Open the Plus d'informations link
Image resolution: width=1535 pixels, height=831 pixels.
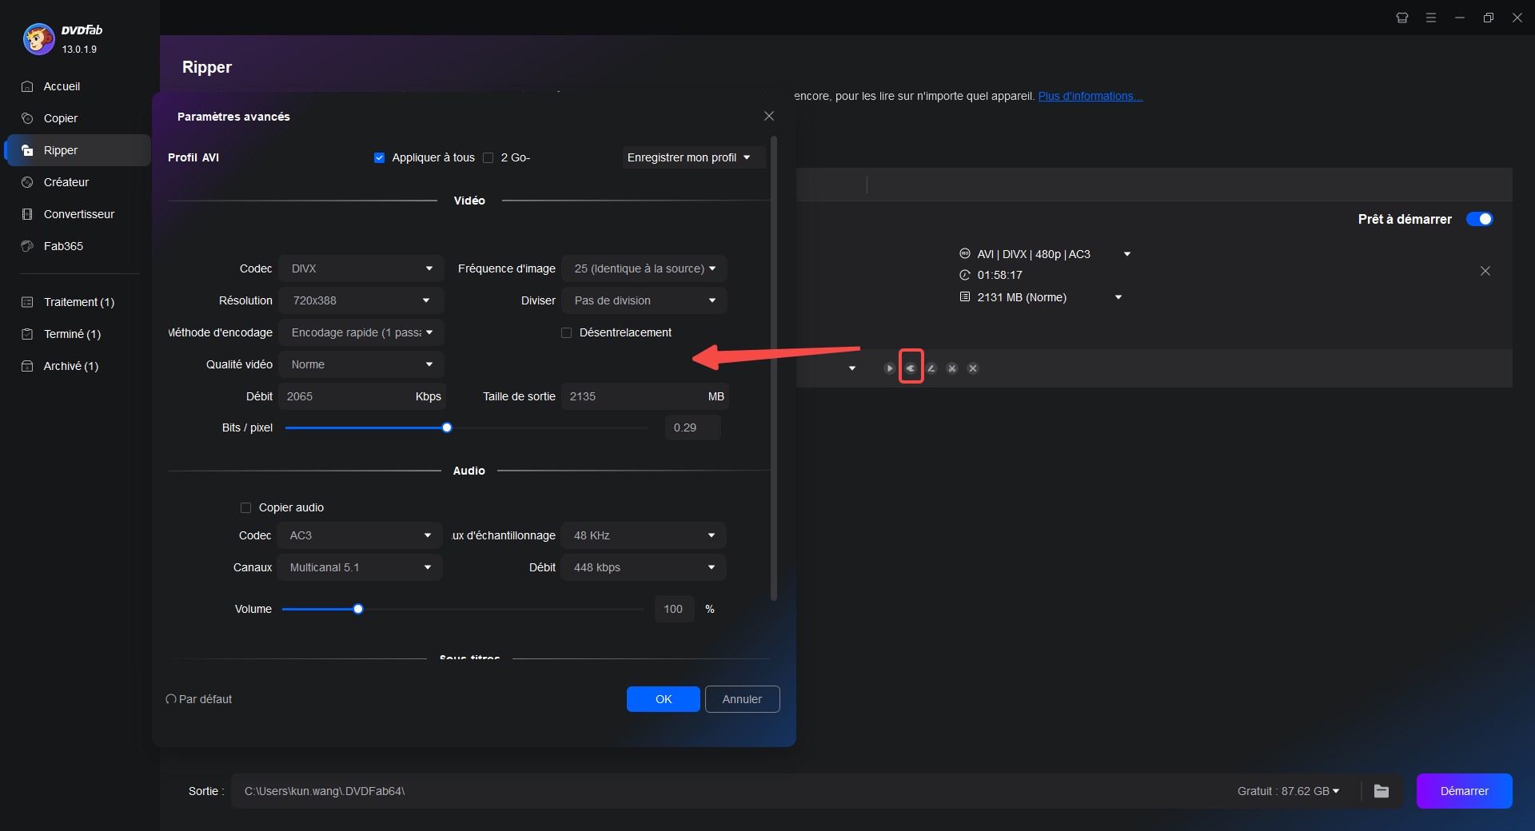point(1090,96)
